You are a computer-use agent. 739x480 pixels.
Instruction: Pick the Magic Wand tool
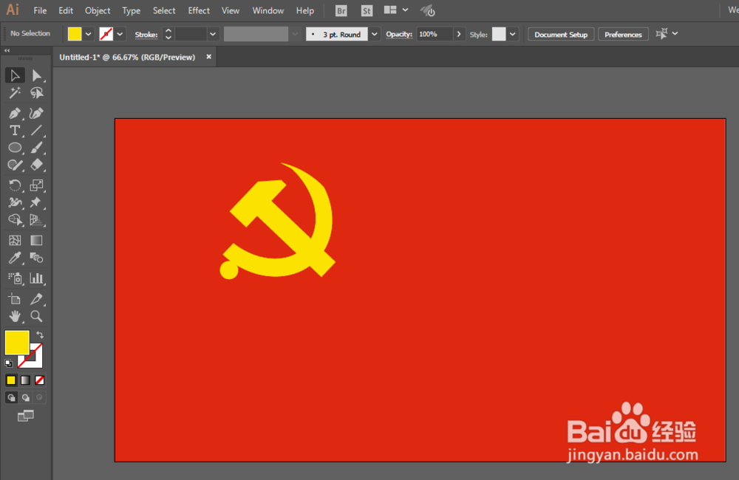click(x=15, y=93)
